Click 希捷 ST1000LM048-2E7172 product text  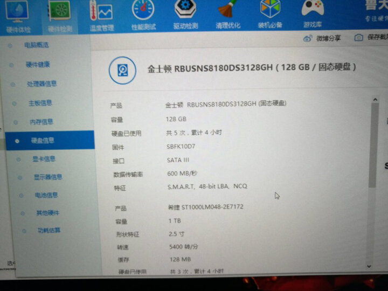(x=206, y=207)
